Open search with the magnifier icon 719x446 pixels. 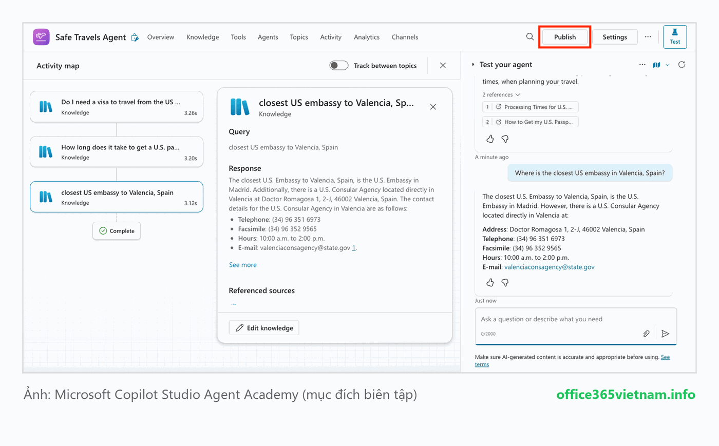coord(530,37)
